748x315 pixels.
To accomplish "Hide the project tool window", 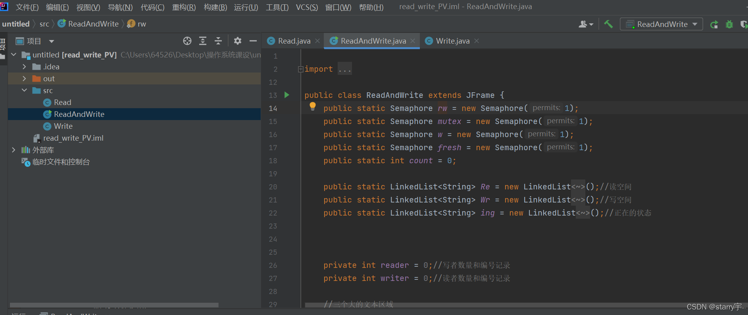I will tap(253, 41).
